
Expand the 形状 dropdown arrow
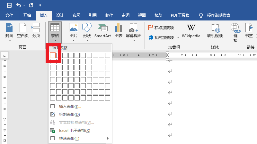pyautogui.click(x=87, y=40)
